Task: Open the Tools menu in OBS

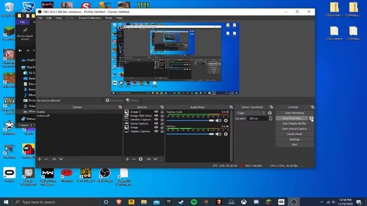Action: (x=108, y=18)
